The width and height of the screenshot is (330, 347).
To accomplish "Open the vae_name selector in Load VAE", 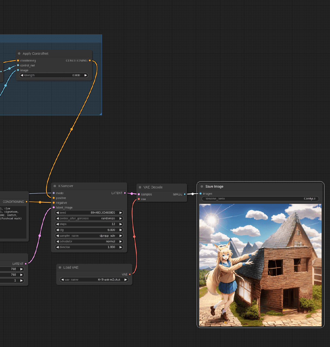I will (x=94, y=280).
